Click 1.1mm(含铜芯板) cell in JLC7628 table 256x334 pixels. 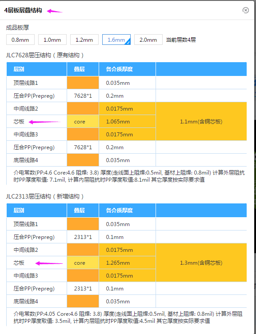coord(201,121)
